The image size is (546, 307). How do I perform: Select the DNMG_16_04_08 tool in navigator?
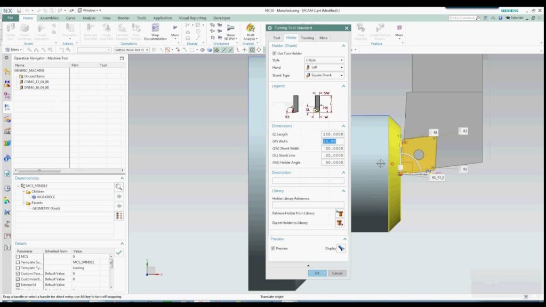pyautogui.click(x=36, y=87)
